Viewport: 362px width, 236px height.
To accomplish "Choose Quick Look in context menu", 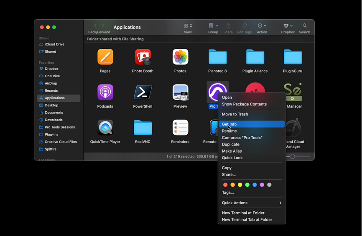I will tap(252, 158).
